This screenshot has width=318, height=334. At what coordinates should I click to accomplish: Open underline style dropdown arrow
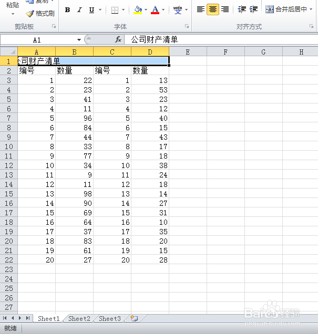tap(100, 10)
